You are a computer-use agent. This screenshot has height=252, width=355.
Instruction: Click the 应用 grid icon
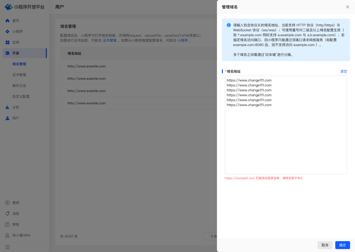click(x=7, y=42)
